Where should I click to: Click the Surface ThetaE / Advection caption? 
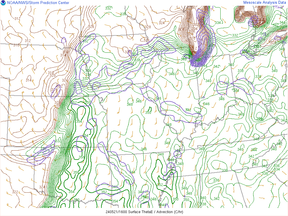pyautogui.click(x=144, y=212)
